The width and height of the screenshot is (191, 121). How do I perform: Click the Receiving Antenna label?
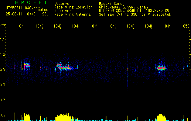pyautogui.click(x=72, y=15)
